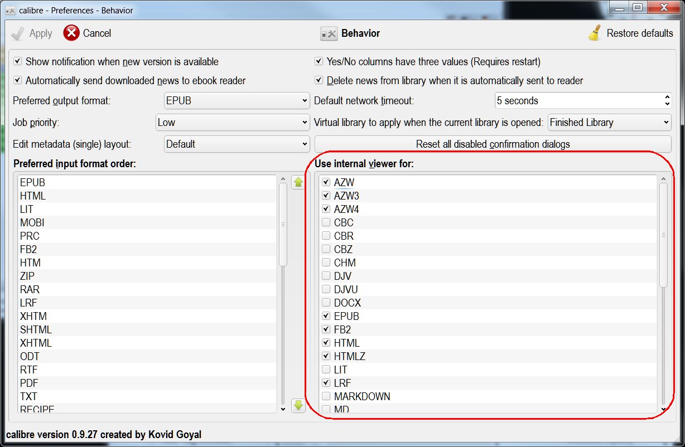Select HTML in preferred input order list
Screen dimensions: 685x447
(147, 196)
